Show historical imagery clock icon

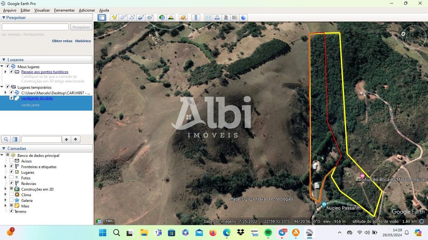point(162,17)
